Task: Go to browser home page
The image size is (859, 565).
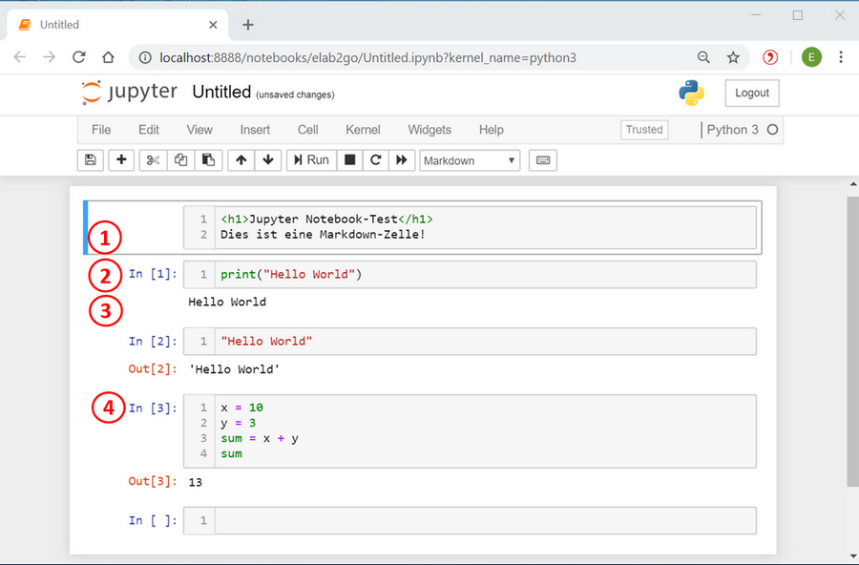Action: tap(109, 57)
